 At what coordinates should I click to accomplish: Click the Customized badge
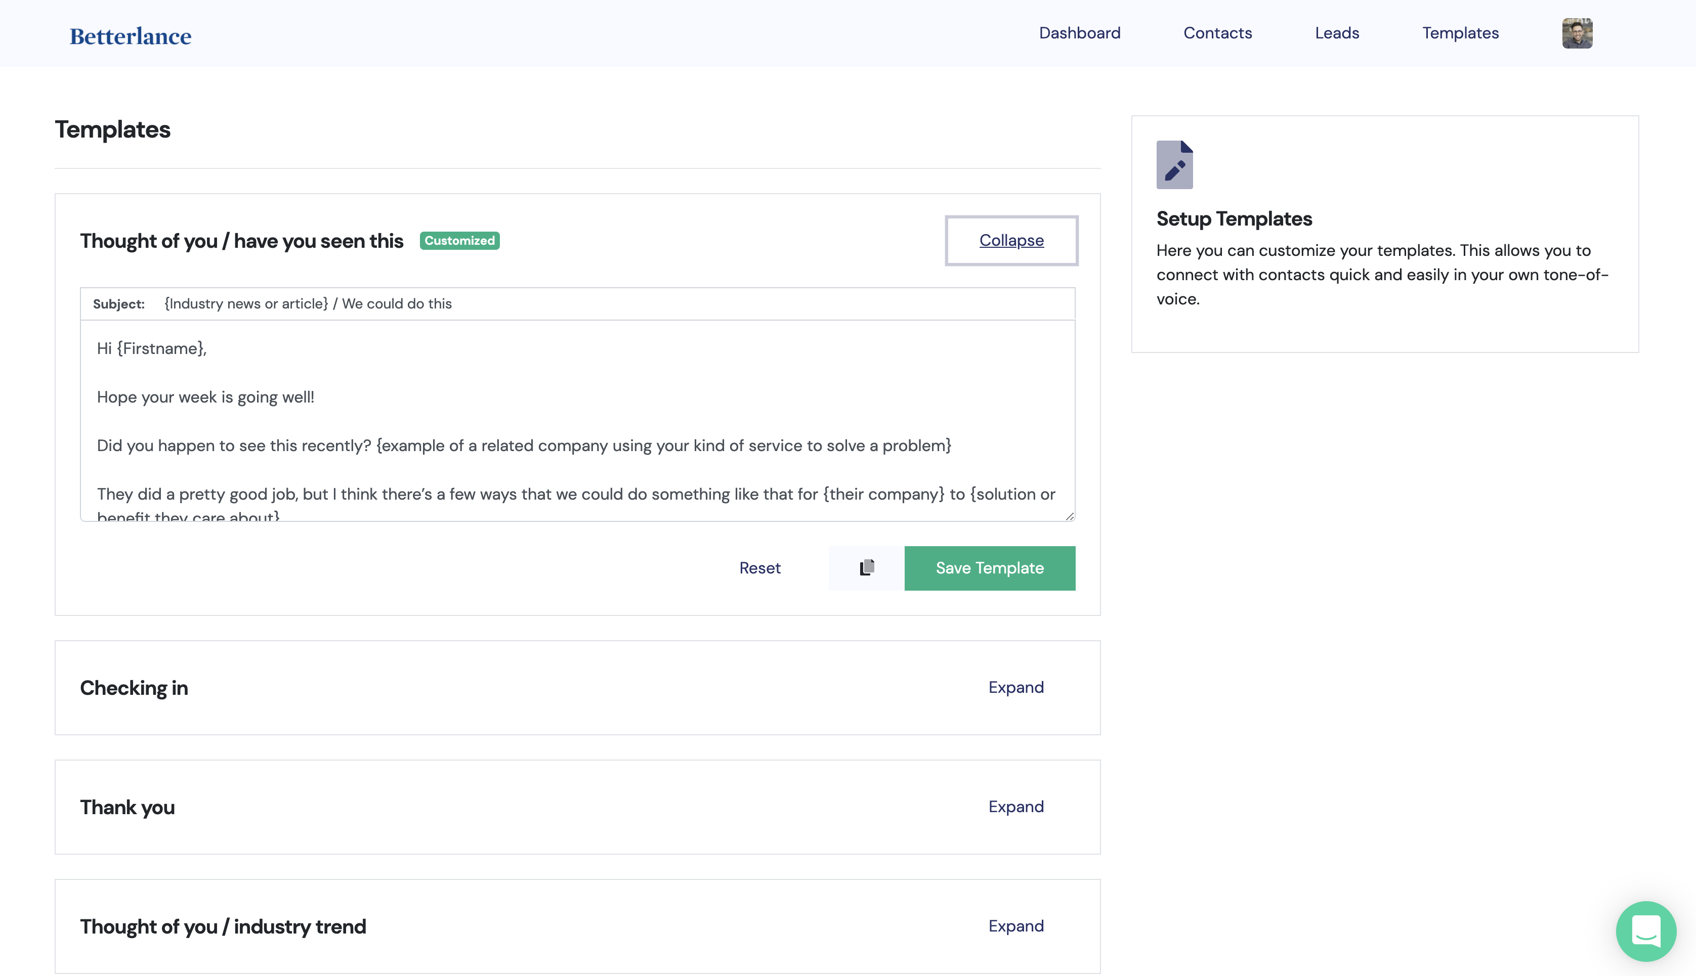coord(459,241)
